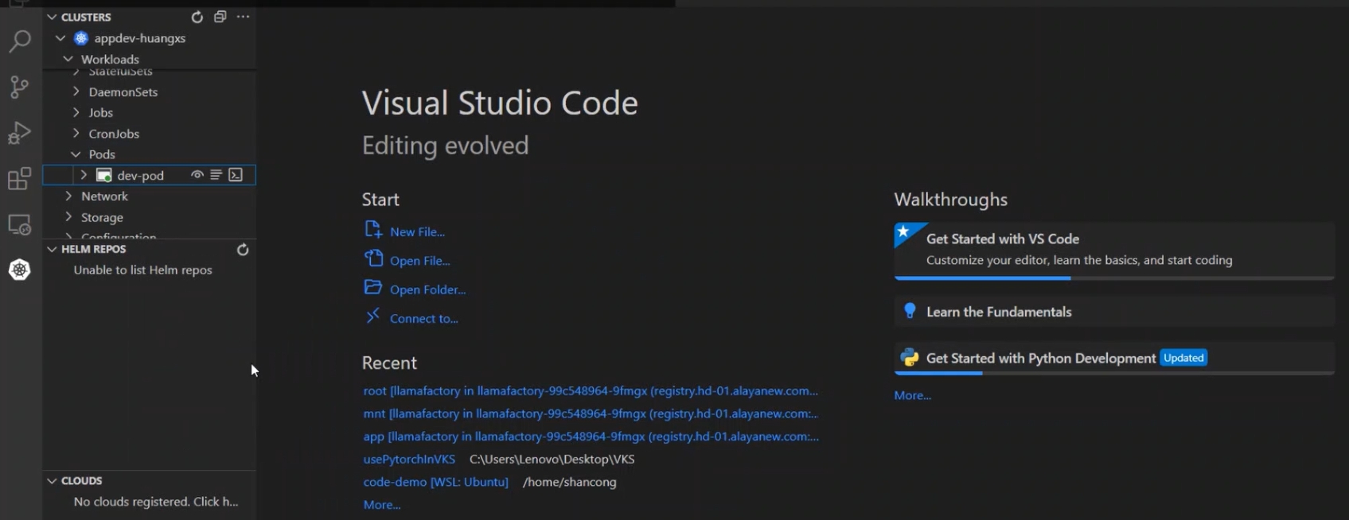Screen dimensions: 1349x520
Task: Open the Source Control view
Action: (x=20, y=87)
